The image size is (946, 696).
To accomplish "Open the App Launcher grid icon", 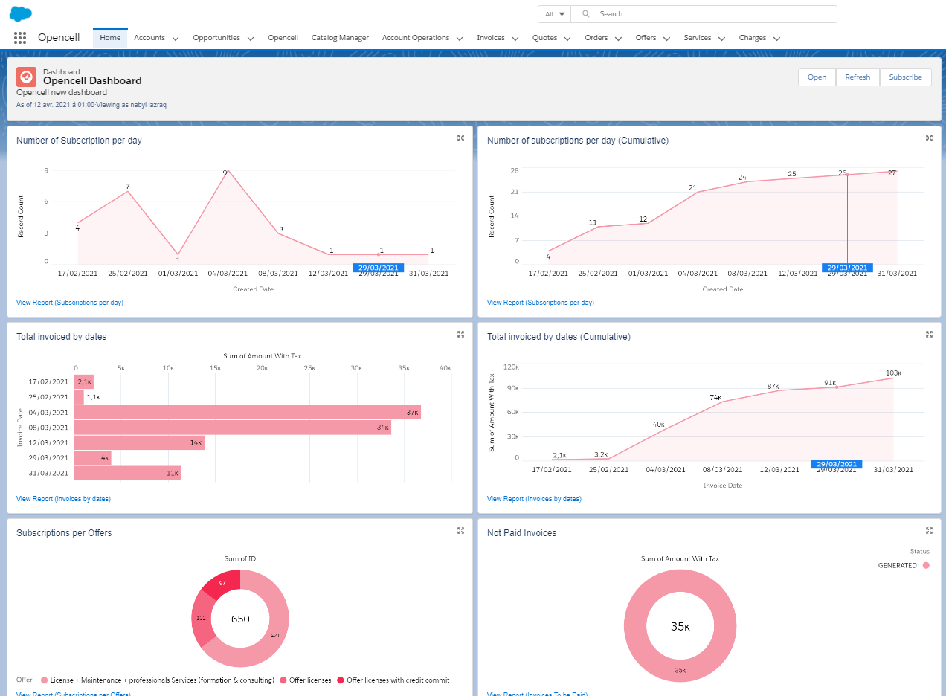I will (x=20, y=38).
